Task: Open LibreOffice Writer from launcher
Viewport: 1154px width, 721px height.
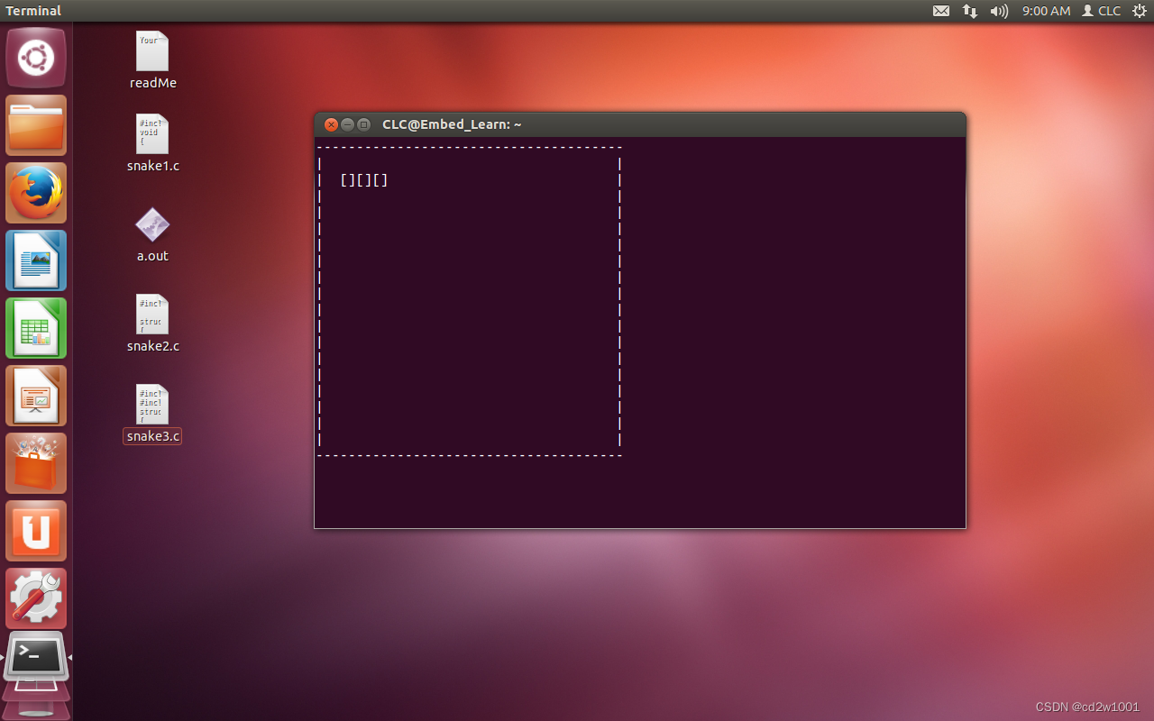Action: pyautogui.click(x=36, y=261)
